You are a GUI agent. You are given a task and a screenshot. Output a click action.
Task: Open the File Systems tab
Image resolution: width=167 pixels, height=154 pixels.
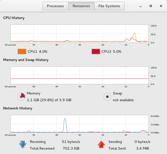coord(109,6)
